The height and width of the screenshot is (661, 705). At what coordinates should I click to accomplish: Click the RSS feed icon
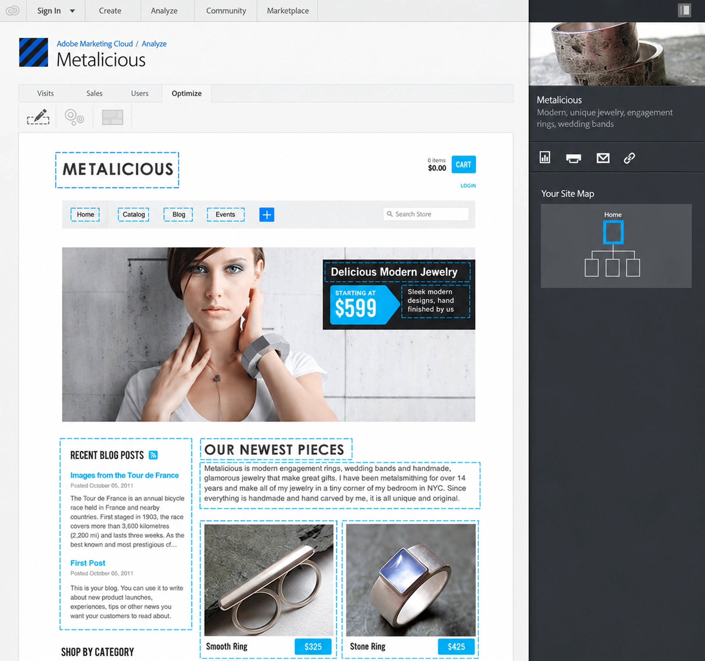tap(153, 455)
